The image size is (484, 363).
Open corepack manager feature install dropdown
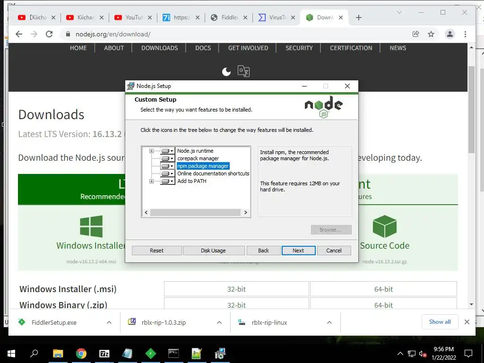(x=168, y=158)
